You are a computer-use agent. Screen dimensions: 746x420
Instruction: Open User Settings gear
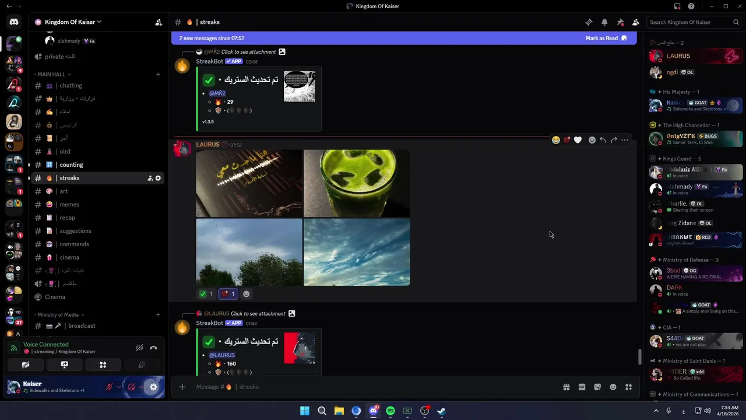click(x=153, y=387)
